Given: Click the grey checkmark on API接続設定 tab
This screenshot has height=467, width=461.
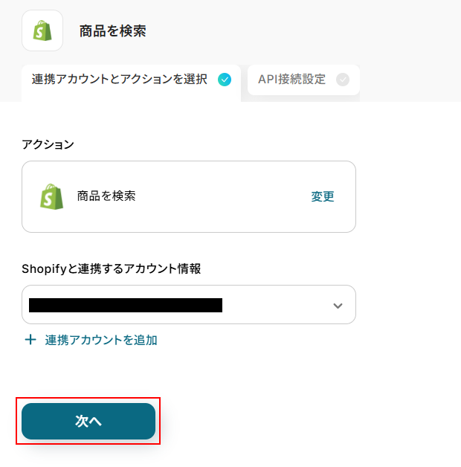Looking at the screenshot, I should click(343, 80).
